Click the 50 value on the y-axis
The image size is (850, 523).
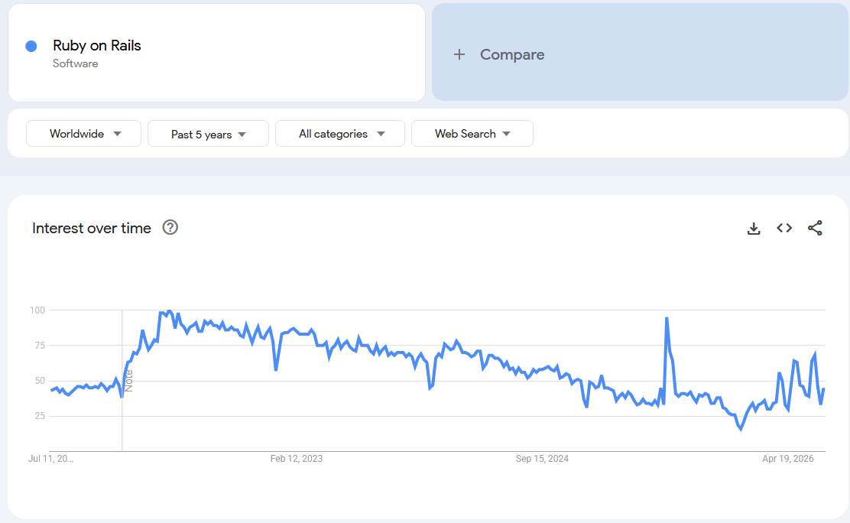40,381
